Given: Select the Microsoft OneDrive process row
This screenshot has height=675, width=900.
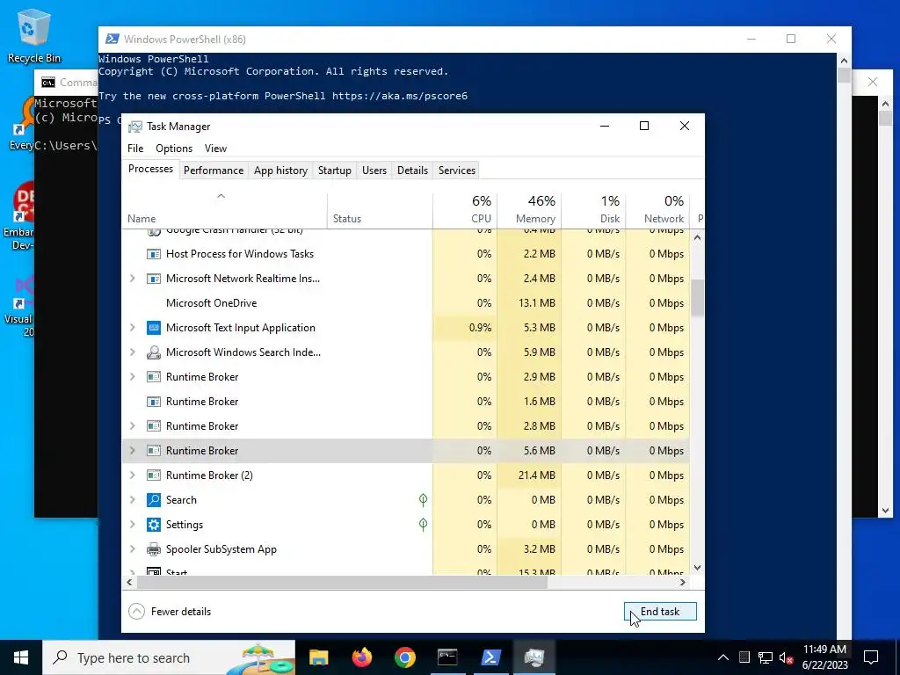Looking at the screenshot, I should click(x=406, y=303).
